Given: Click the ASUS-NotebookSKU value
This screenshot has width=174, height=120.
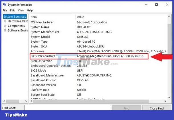Looking at the screenshot, I should pos(90,46).
